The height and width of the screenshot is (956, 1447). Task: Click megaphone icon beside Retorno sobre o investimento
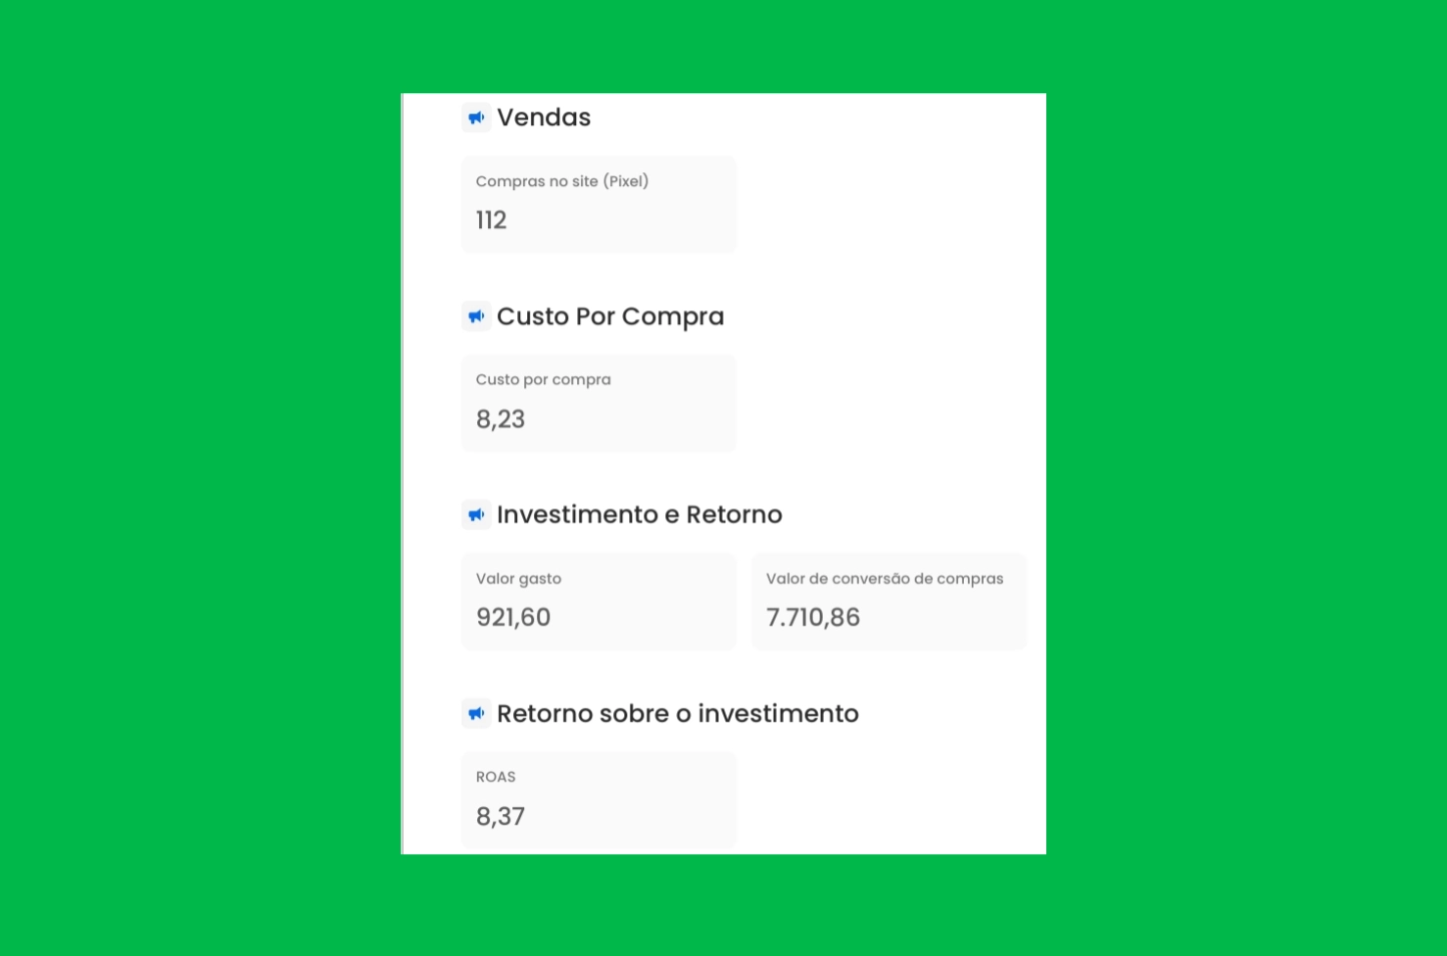tap(476, 713)
